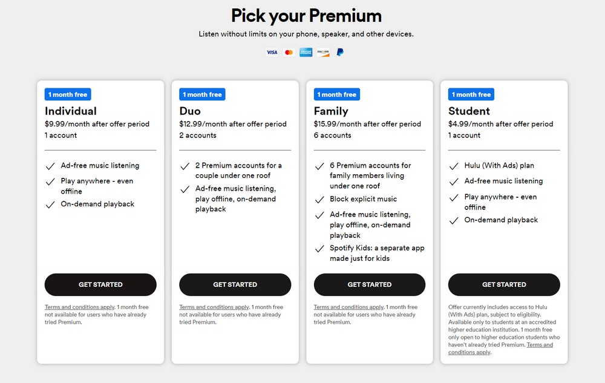Click GET STARTED on the Duo plan
Viewport: 605px width, 383px height.
click(x=235, y=284)
